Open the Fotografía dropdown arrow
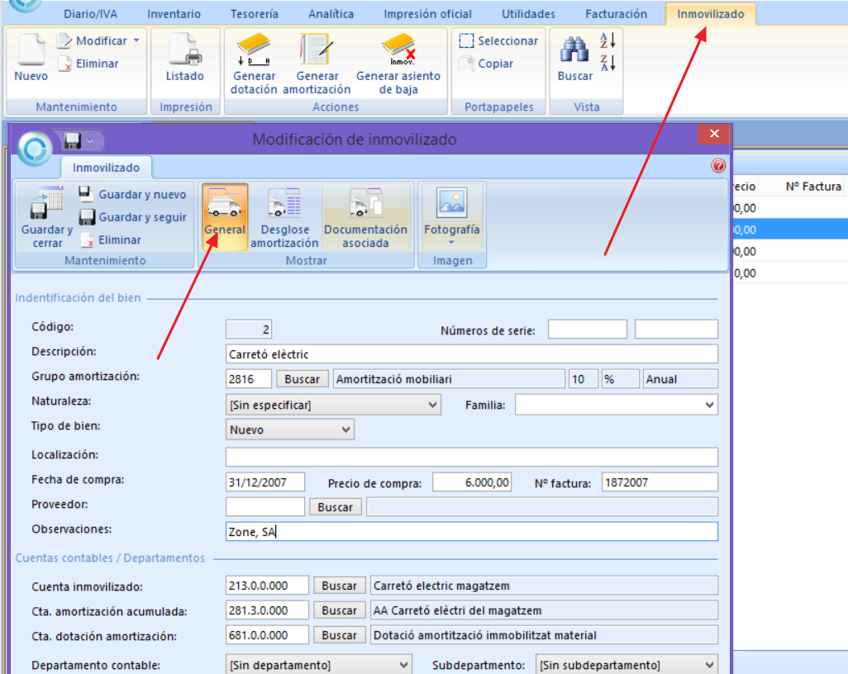The width and height of the screenshot is (848, 674). [x=451, y=243]
